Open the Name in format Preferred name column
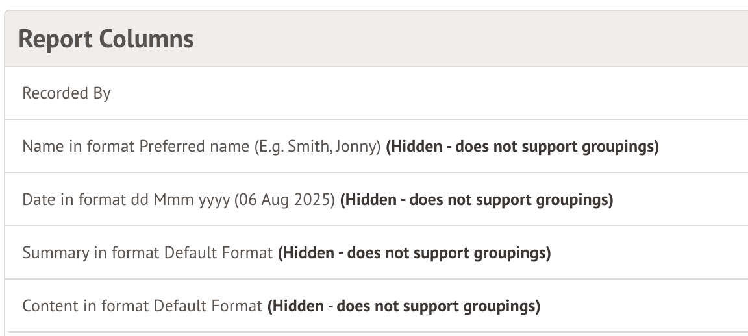This screenshot has width=748, height=336. tap(201, 147)
